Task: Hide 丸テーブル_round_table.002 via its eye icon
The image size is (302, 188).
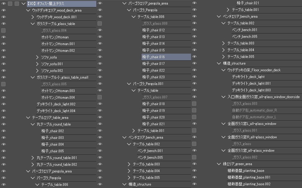Action: click(x=3, y=164)
